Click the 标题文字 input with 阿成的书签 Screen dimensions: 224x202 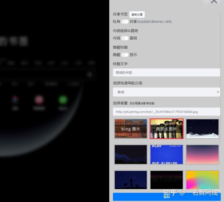166,72
